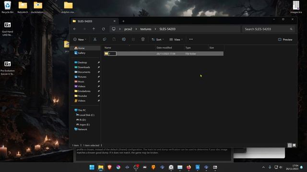Select the images.kra desktop file

click(x=296, y=7)
